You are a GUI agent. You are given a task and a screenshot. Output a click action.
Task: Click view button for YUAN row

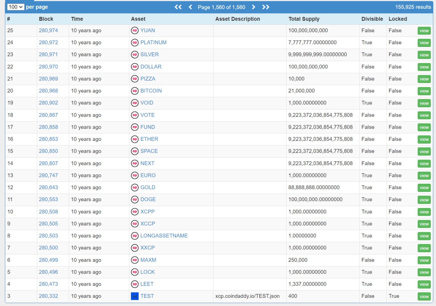pos(424,31)
